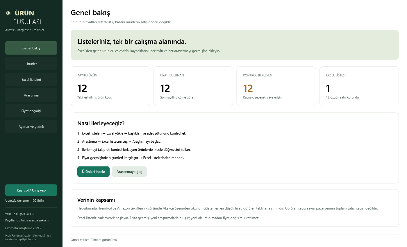Click the ÜRÜN PUSULASI brand title
Image resolution: width=407 pixels, height=247 pixels.
point(27,17)
